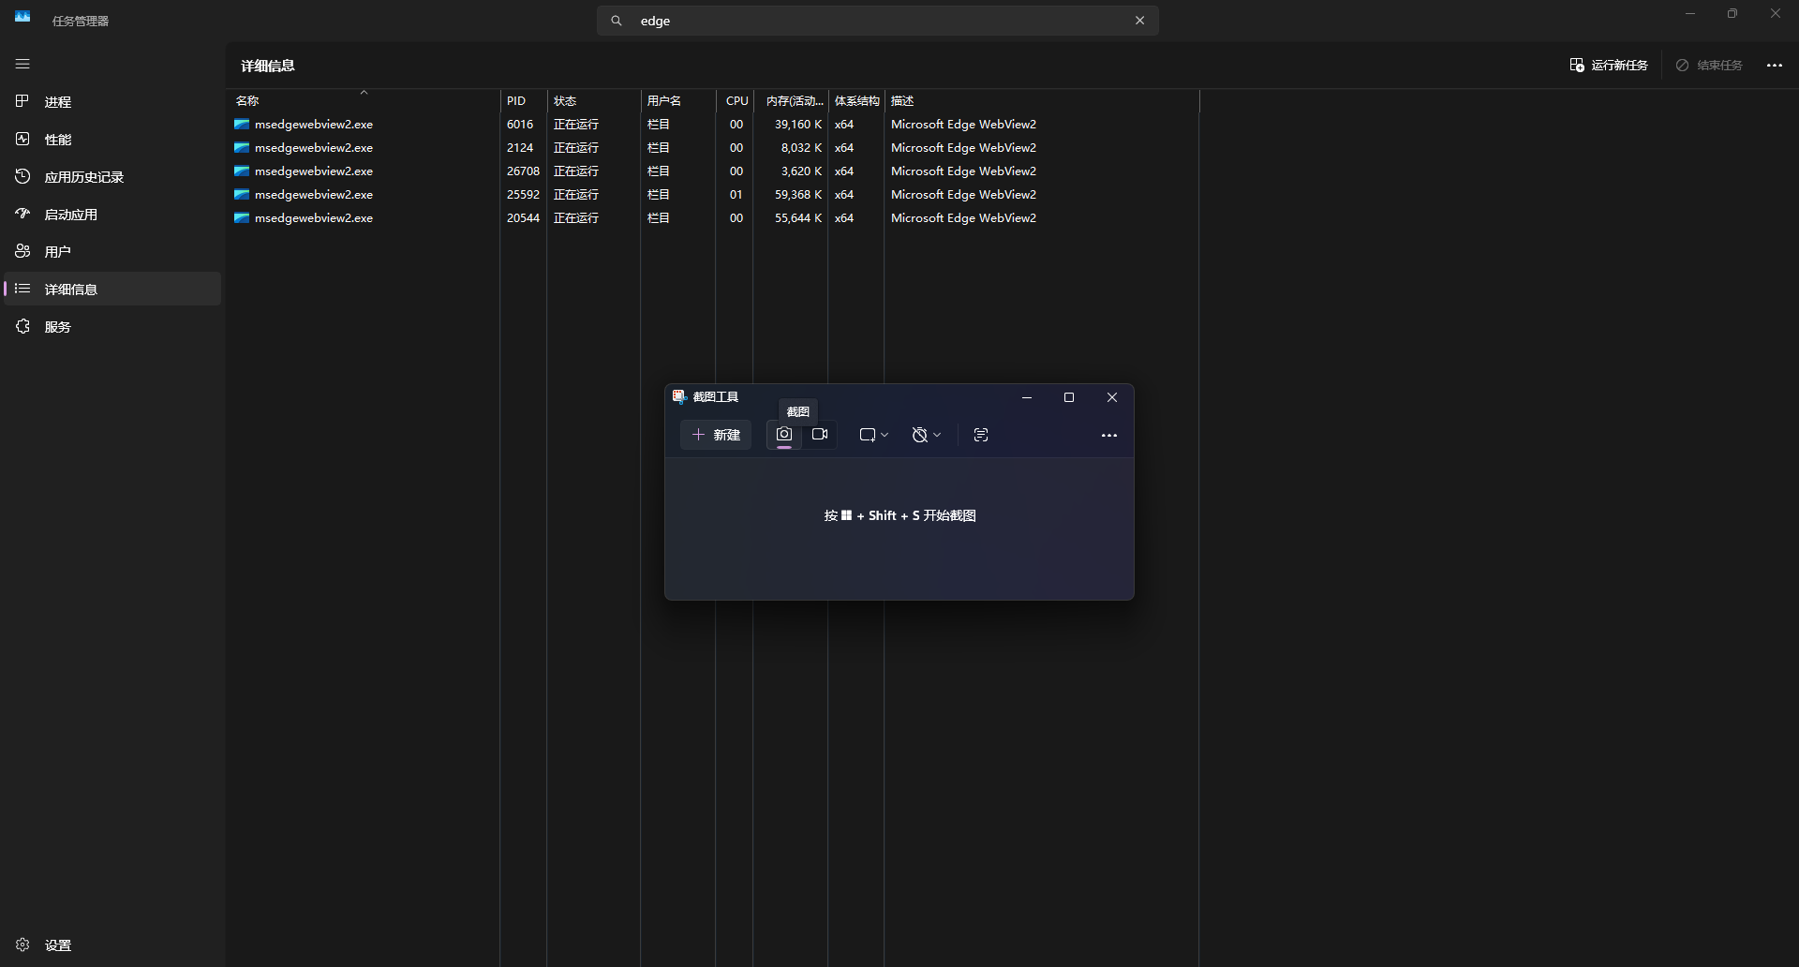Sort by the Name (名称) column header
The width and height of the screenshot is (1799, 967).
[364, 100]
